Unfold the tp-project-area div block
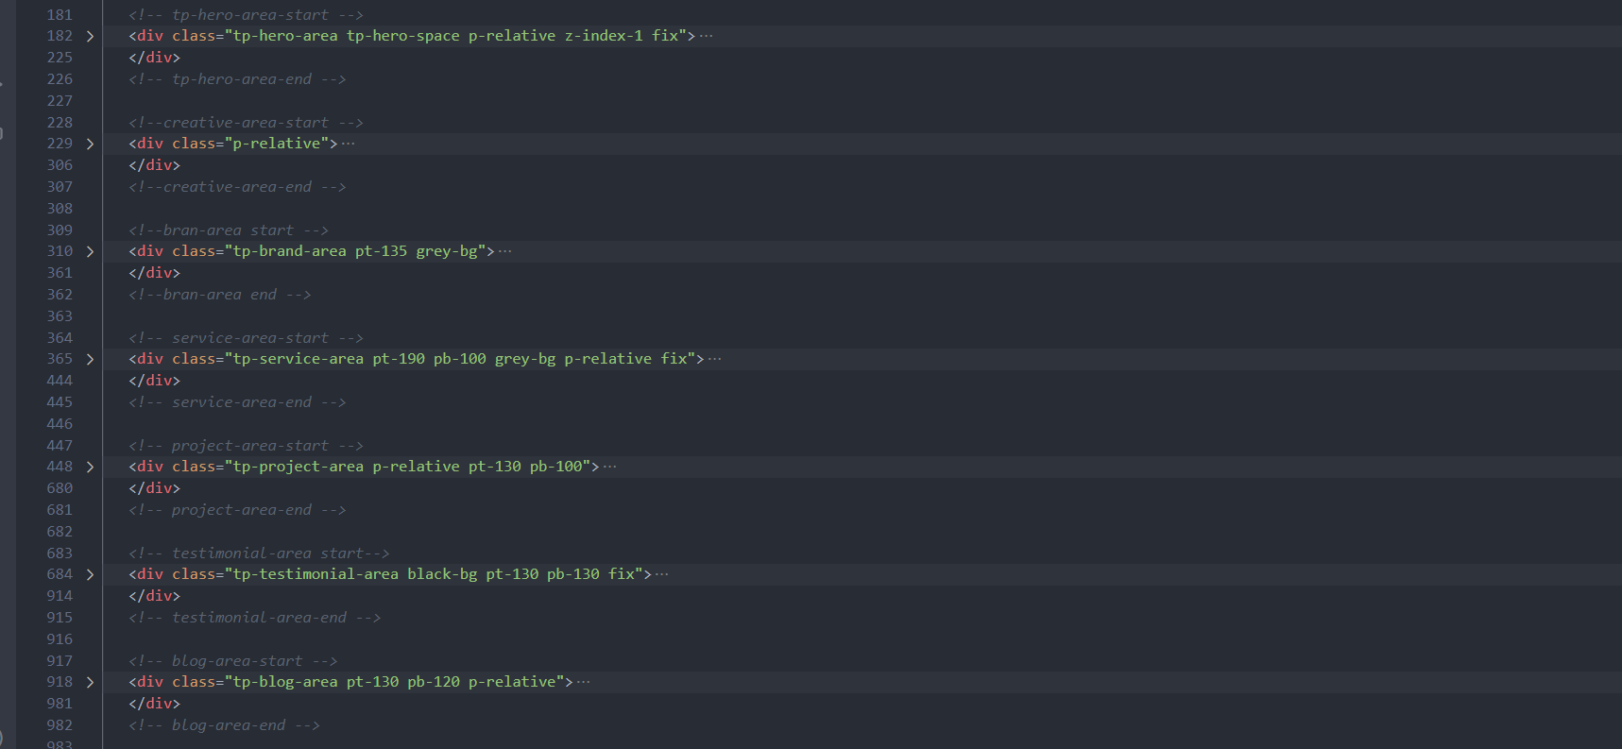The width and height of the screenshot is (1622, 749). [x=91, y=467]
